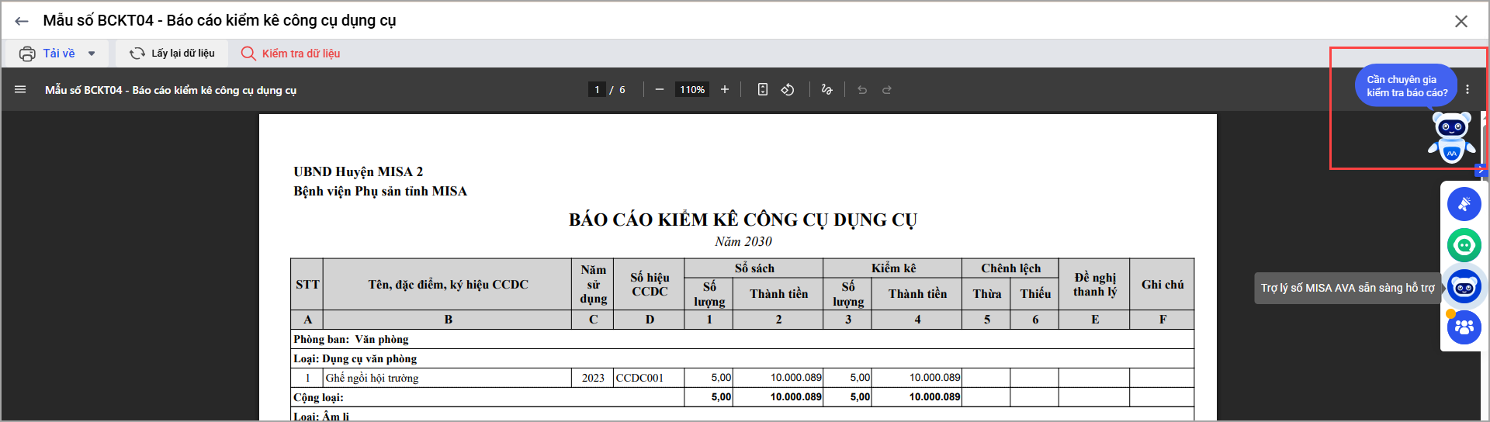Click the back arrow beside report title

click(x=22, y=21)
